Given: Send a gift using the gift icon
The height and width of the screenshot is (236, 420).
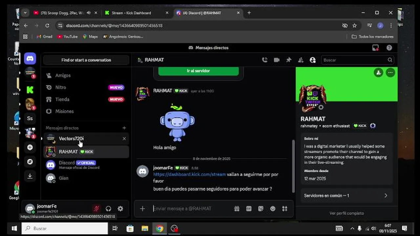Looking at the screenshot, I should (x=237, y=209).
